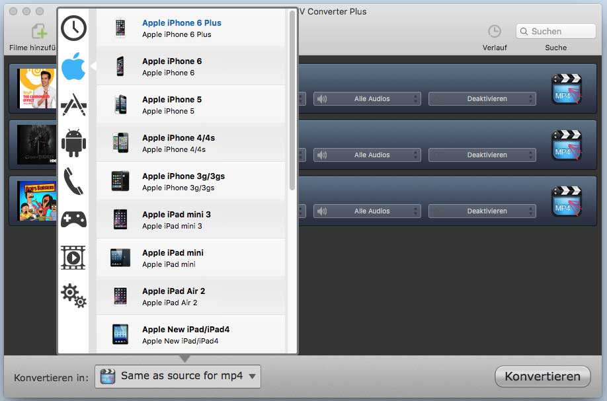
Task: Open Alle Audios dropdown in Bob's Burgers row
Action: click(367, 211)
